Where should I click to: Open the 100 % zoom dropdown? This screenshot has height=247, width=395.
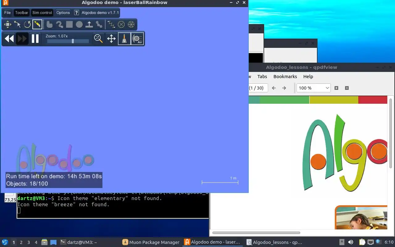coord(314,88)
